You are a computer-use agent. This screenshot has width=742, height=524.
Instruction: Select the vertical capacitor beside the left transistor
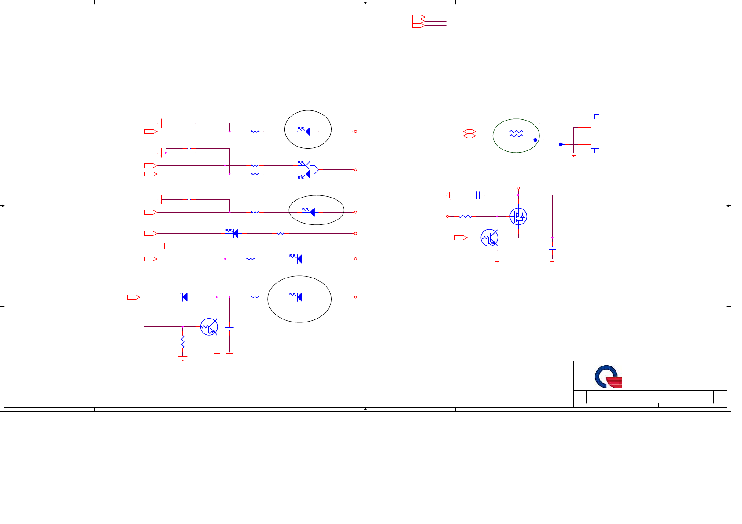pos(229,328)
